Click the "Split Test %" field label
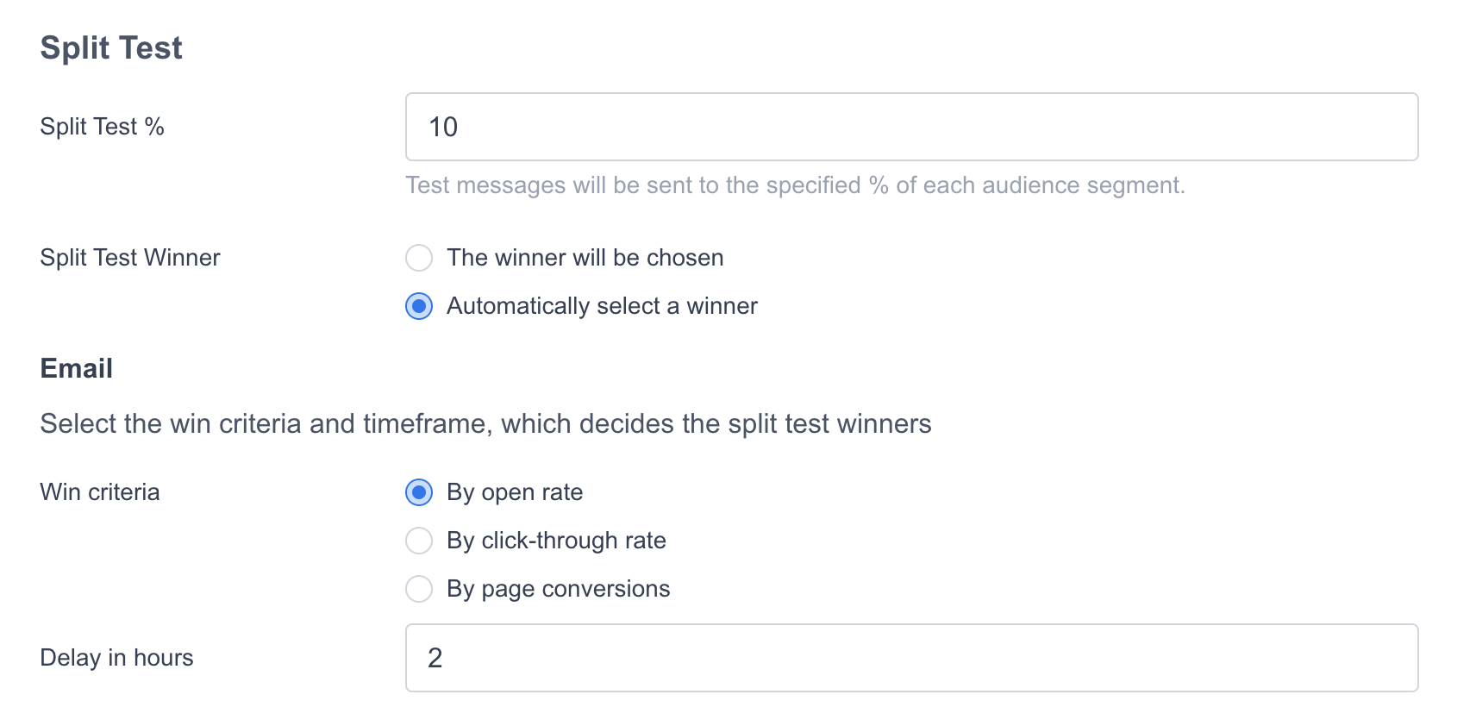This screenshot has width=1476, height=707. [x=102, y=127]
